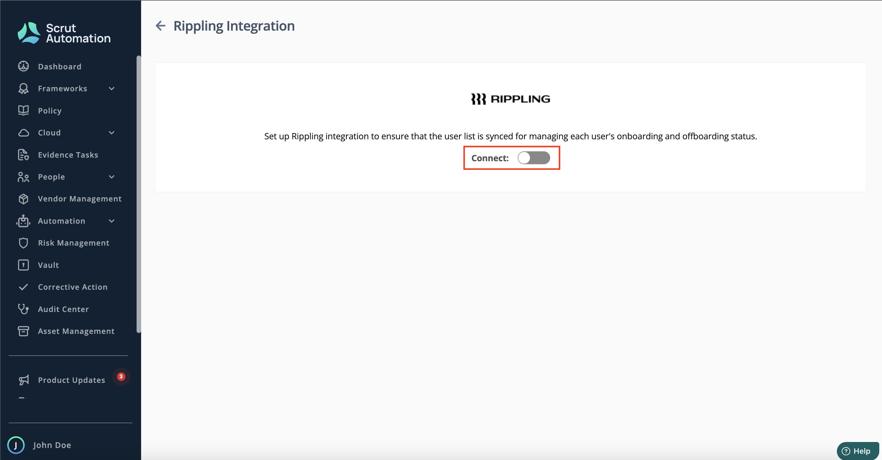Click the Vault lock icon
The width and height of the screenshot is (882, 460).
(23, 265)
